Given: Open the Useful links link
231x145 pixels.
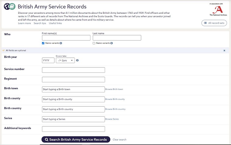Looking at the screenshot, I should click(55, 23).
